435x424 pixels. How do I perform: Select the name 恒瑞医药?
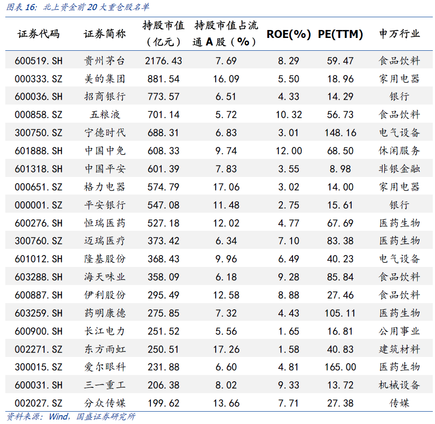pyautogui.click(x=105, y=223)
